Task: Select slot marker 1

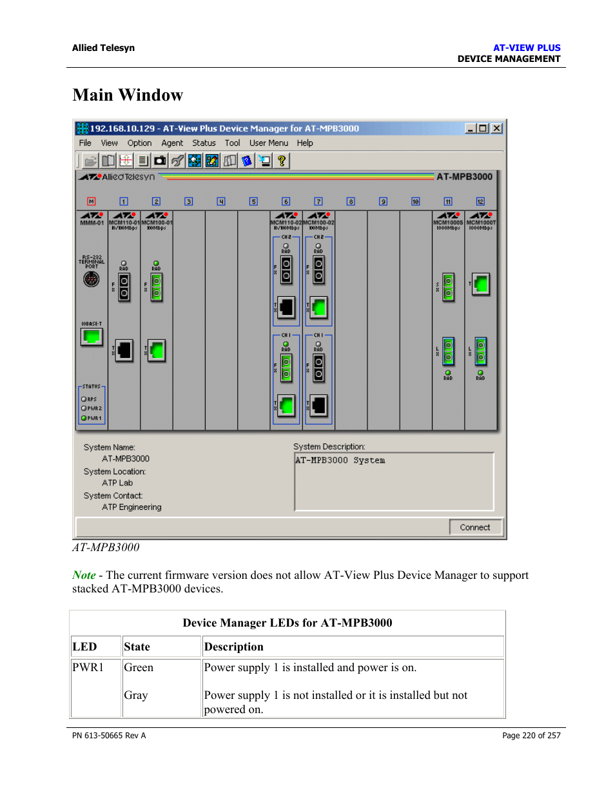Action: tap(124, 201)
